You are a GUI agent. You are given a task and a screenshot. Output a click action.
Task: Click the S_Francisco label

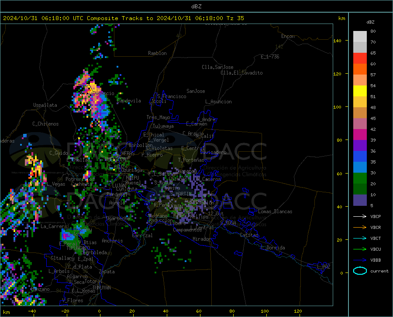point(172,96)
